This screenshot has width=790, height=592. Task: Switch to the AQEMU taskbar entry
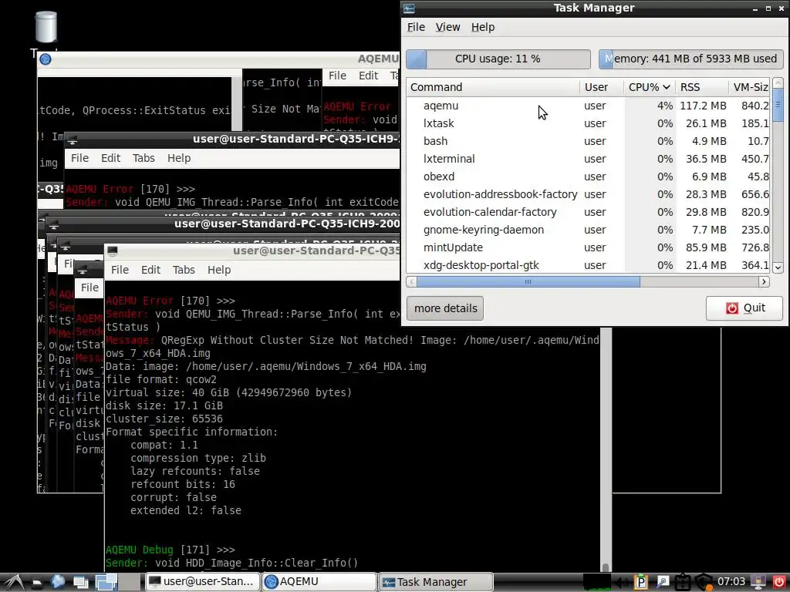click(x=319, y=582)
